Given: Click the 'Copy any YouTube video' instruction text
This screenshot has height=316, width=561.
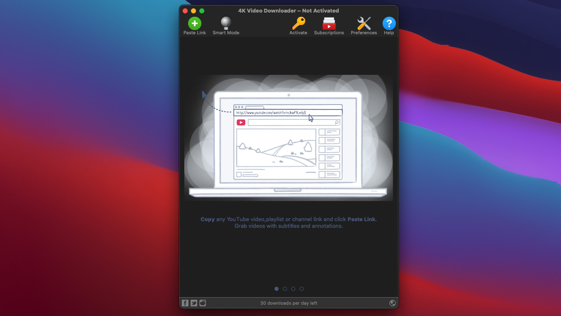Looking at the screenshot, I should (289, 219).
